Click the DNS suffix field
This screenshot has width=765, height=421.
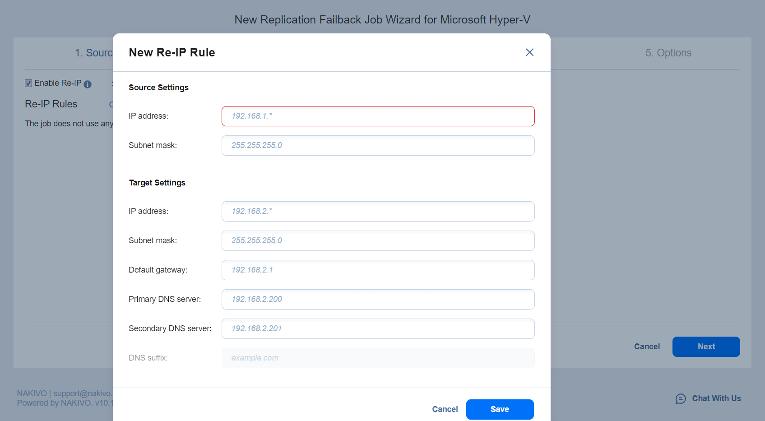point(378,358)
